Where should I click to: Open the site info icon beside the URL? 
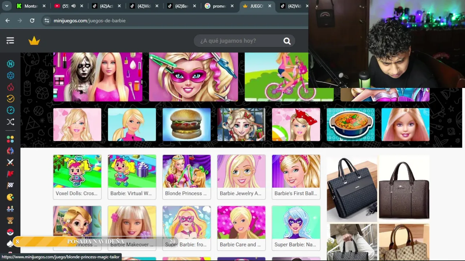[46, 21]
